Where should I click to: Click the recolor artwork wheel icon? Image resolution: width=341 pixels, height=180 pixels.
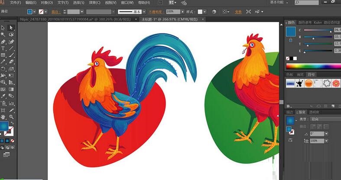click(214, 12)
